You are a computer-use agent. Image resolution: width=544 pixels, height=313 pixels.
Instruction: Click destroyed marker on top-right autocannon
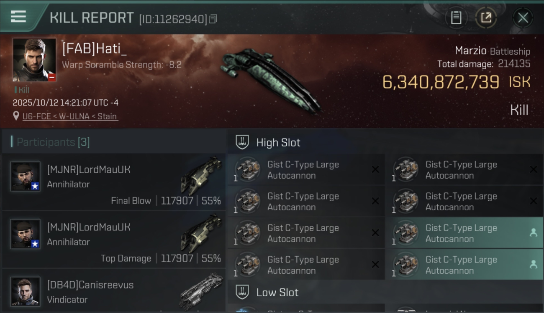[533, 169]
